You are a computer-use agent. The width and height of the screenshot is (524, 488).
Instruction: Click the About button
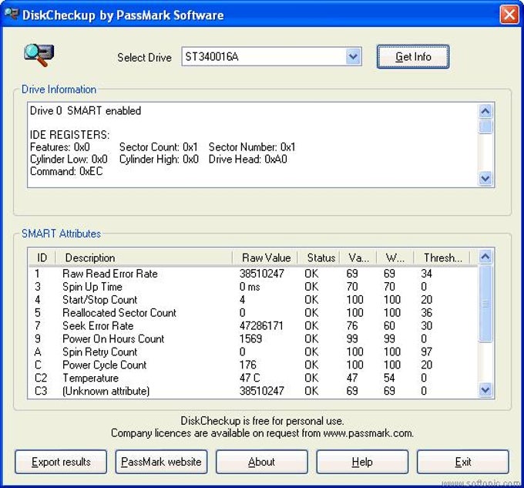pos(262,462)
